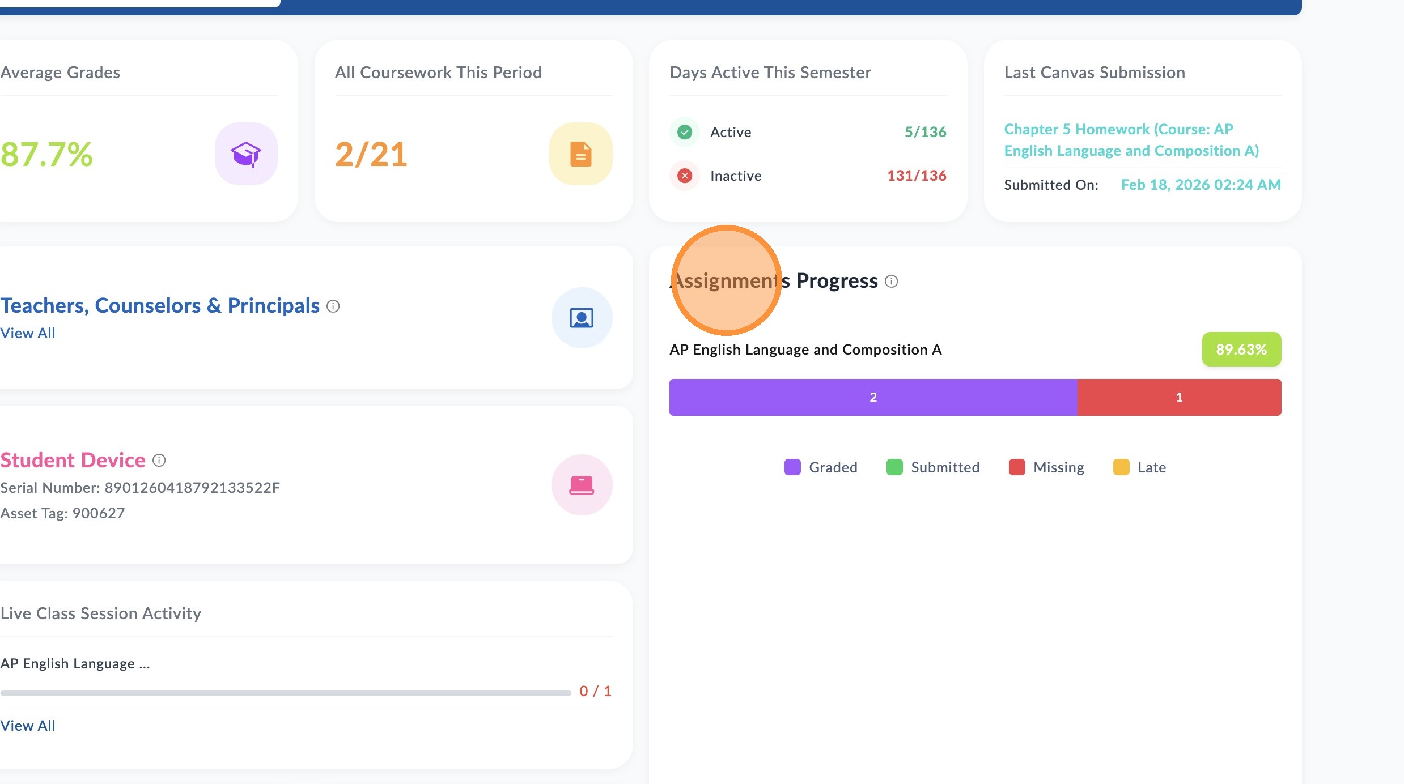This screenshot has height=784, width=1404.
Task: Show info for Teachers, Counselors & Principals
Action: [333, 306]
